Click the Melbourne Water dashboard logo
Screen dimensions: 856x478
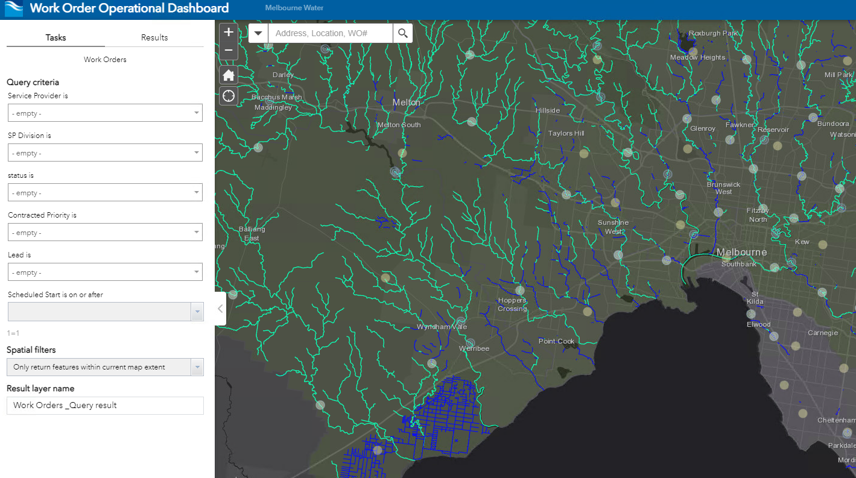click(13, 8)
